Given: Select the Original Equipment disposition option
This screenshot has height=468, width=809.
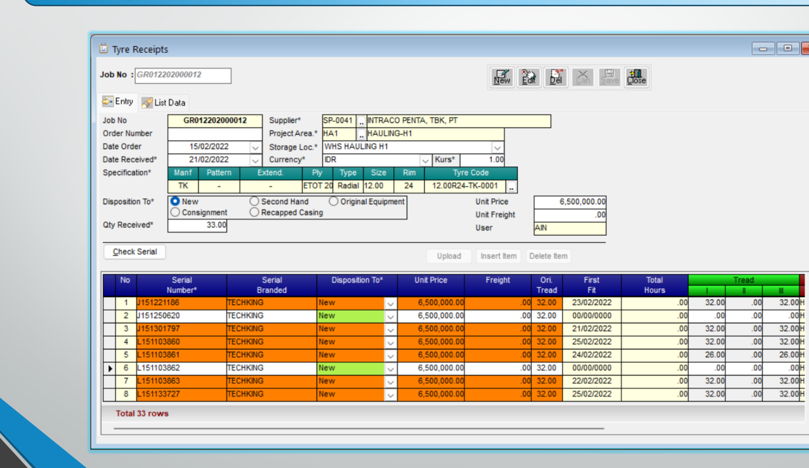Looking at the screenshot, I should (x=334, y=202).
